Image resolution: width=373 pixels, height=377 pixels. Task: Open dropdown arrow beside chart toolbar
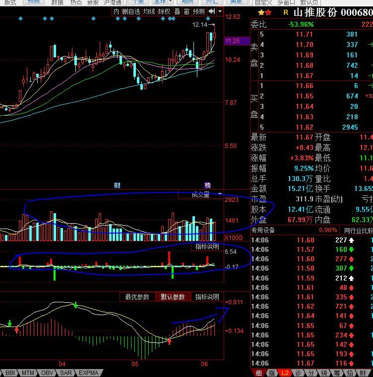[220, 11]
